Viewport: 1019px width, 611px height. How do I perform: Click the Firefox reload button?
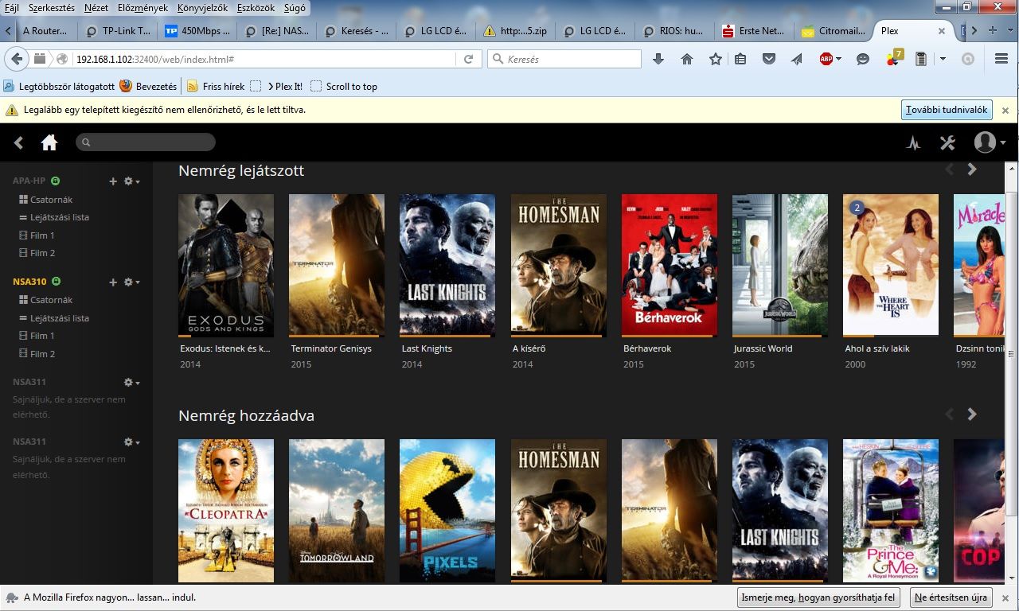(469, 59)
